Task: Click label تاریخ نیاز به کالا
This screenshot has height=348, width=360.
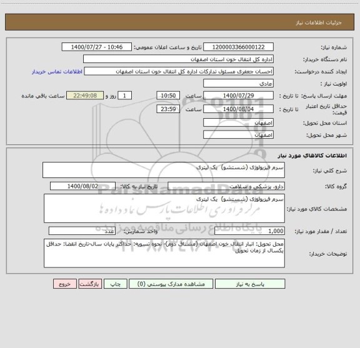Action: [139, 186]
